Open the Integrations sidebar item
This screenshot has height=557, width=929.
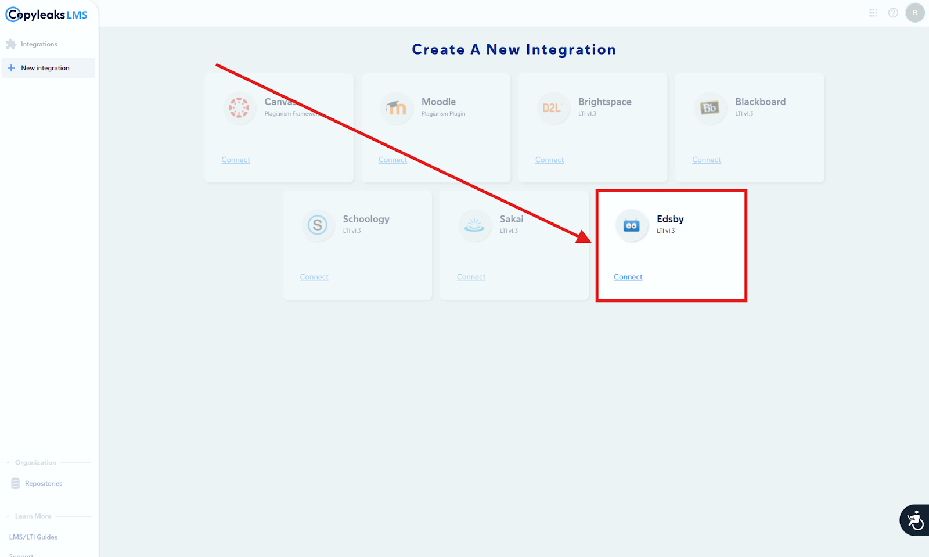(x=48, y=44)
